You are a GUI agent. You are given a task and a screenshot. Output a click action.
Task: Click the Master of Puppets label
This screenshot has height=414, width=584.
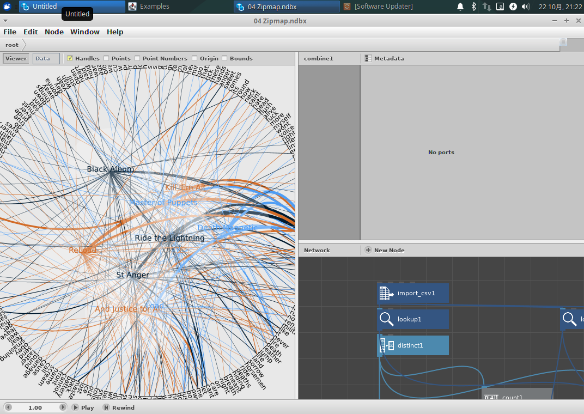[163, 203]
